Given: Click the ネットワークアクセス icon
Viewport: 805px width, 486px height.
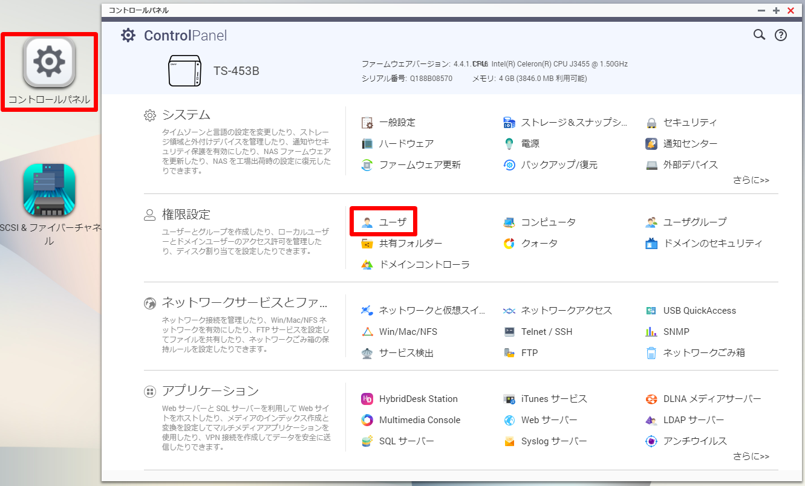Looking at the screenshot, I should (509, 311).
